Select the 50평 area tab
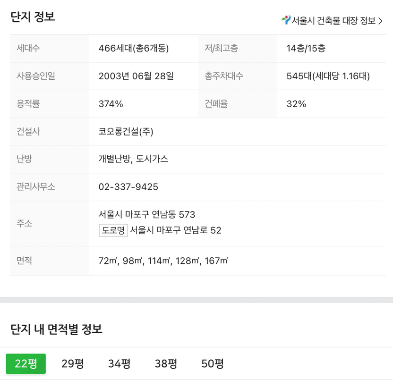393x380 pixels. point(212,363)
